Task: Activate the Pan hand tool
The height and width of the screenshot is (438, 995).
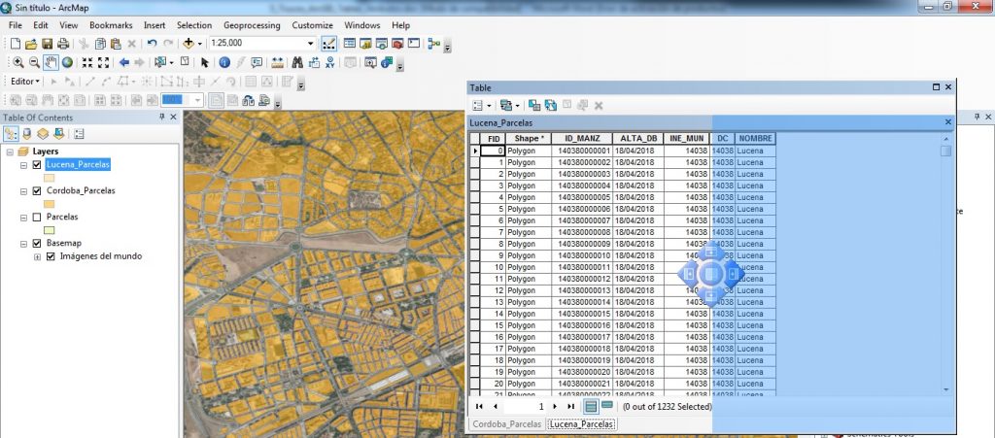Action: [51, 62]
